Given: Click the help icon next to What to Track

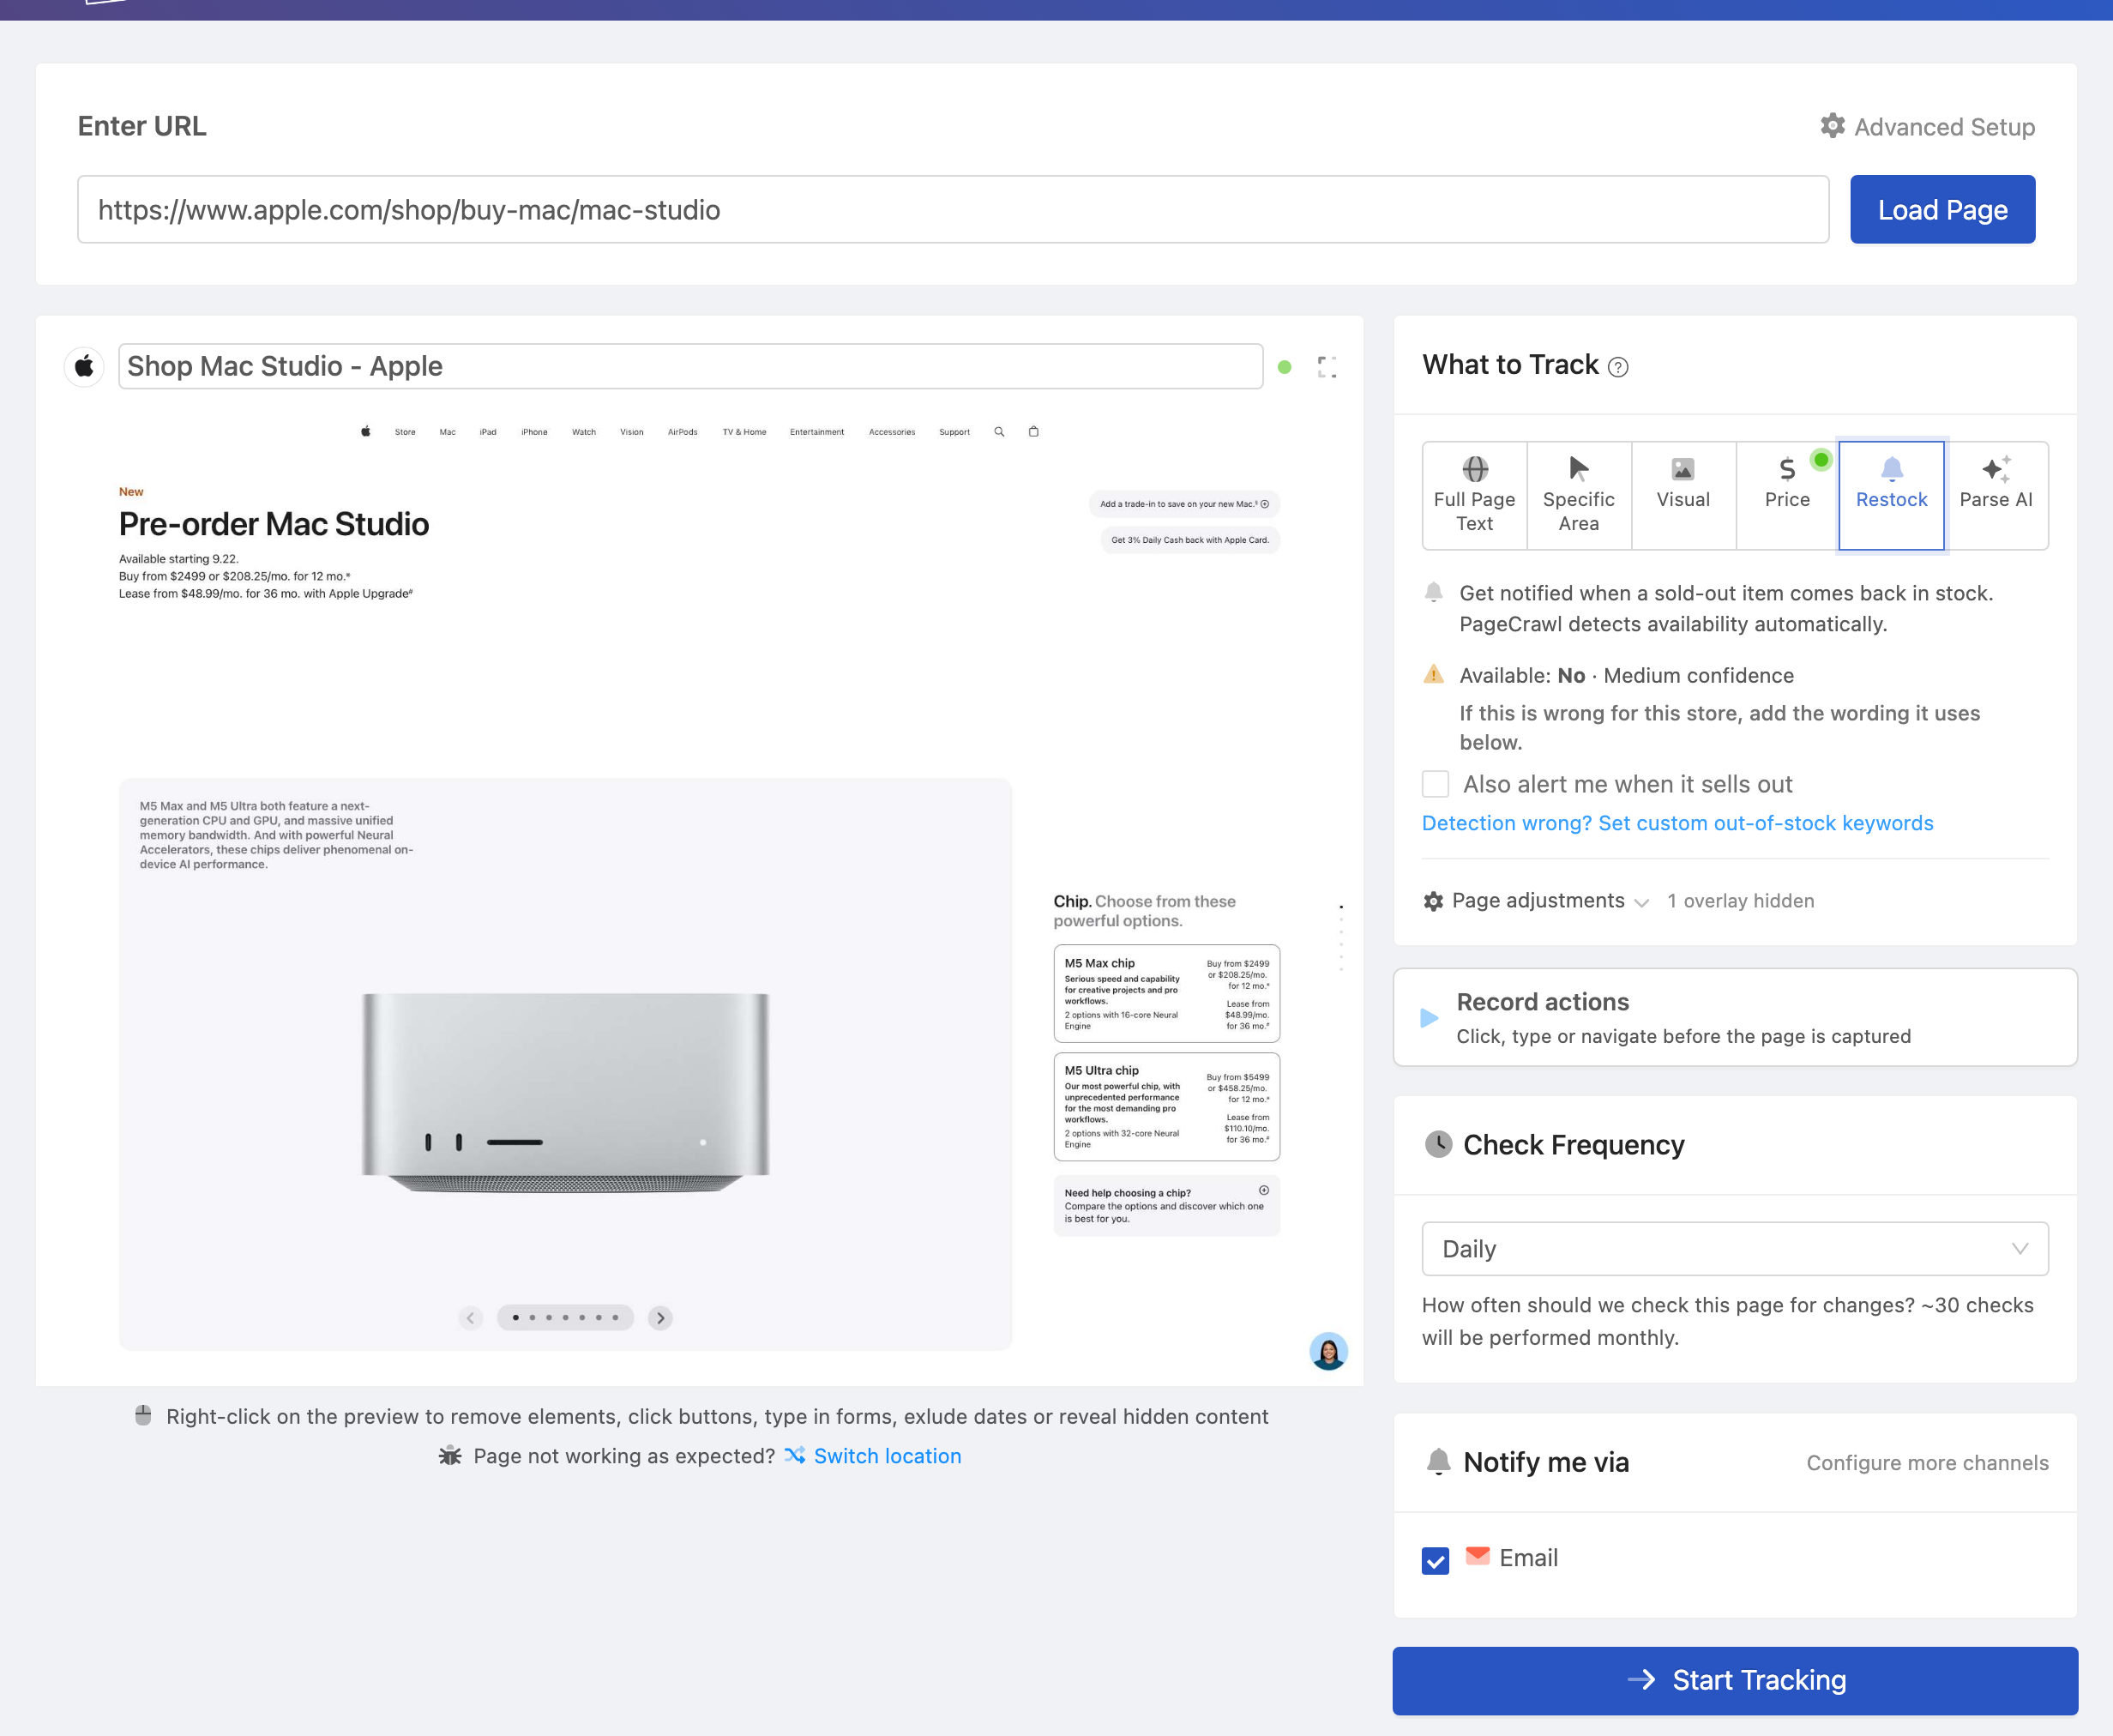Looking at the screenshot, I should (x=1618, y=367).
